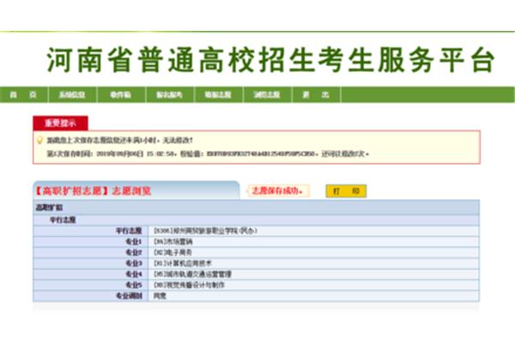Click the 同意 value for 专业调剂
Screen dimensions: 515x343
(160, 296)
